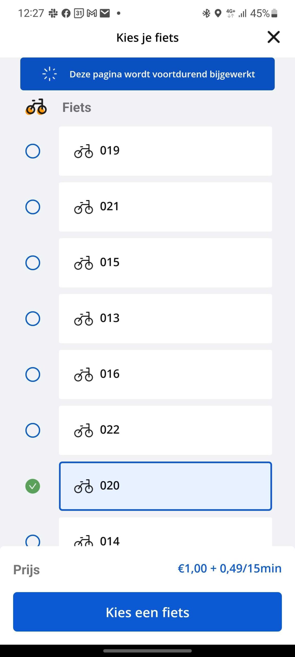Tap the bicycle icon in card 021
Image resolution: width=295 pixels, height=657 pixels.
click(x=83, y=207)
